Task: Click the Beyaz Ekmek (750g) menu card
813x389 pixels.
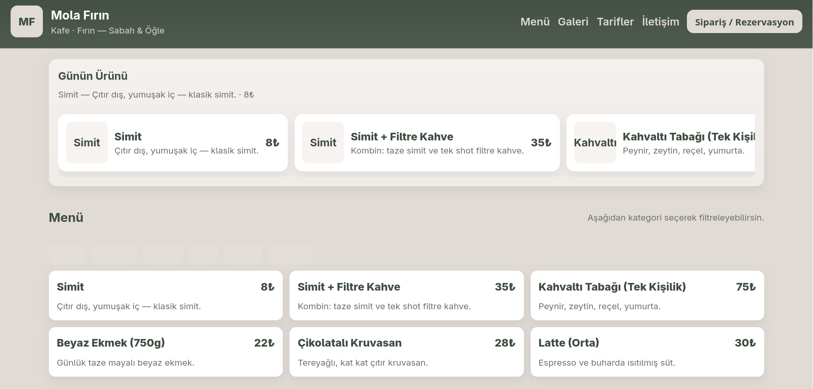Action: click(166, 352)
